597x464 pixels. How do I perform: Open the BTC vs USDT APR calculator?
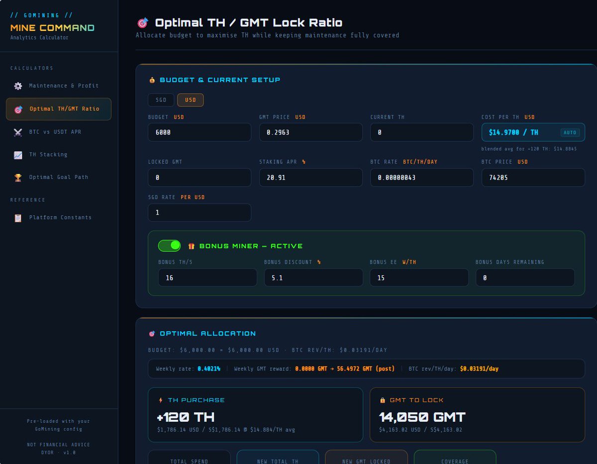59,132
